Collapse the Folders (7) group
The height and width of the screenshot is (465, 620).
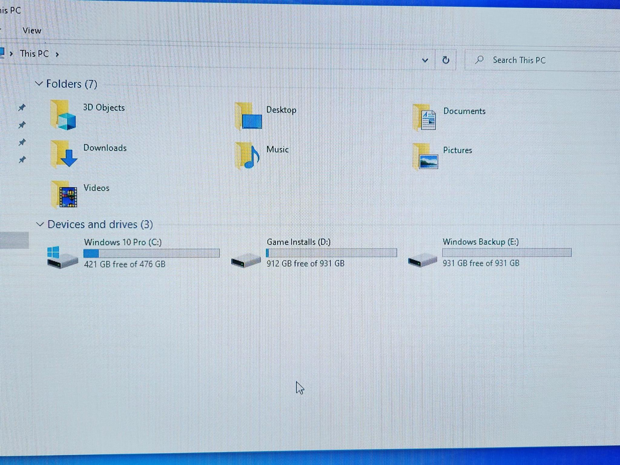point(39,83)
